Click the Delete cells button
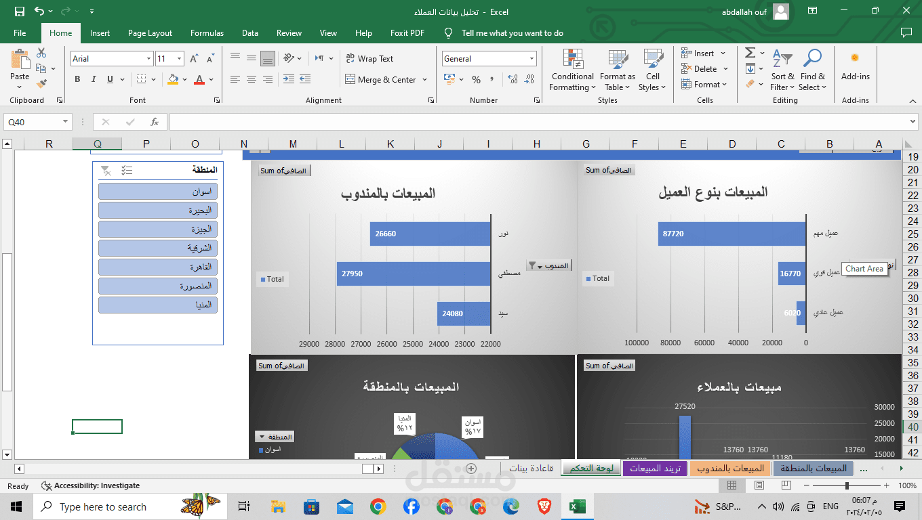Image resolution: width=922 pixels, height=520 pixels. (700, 69)
